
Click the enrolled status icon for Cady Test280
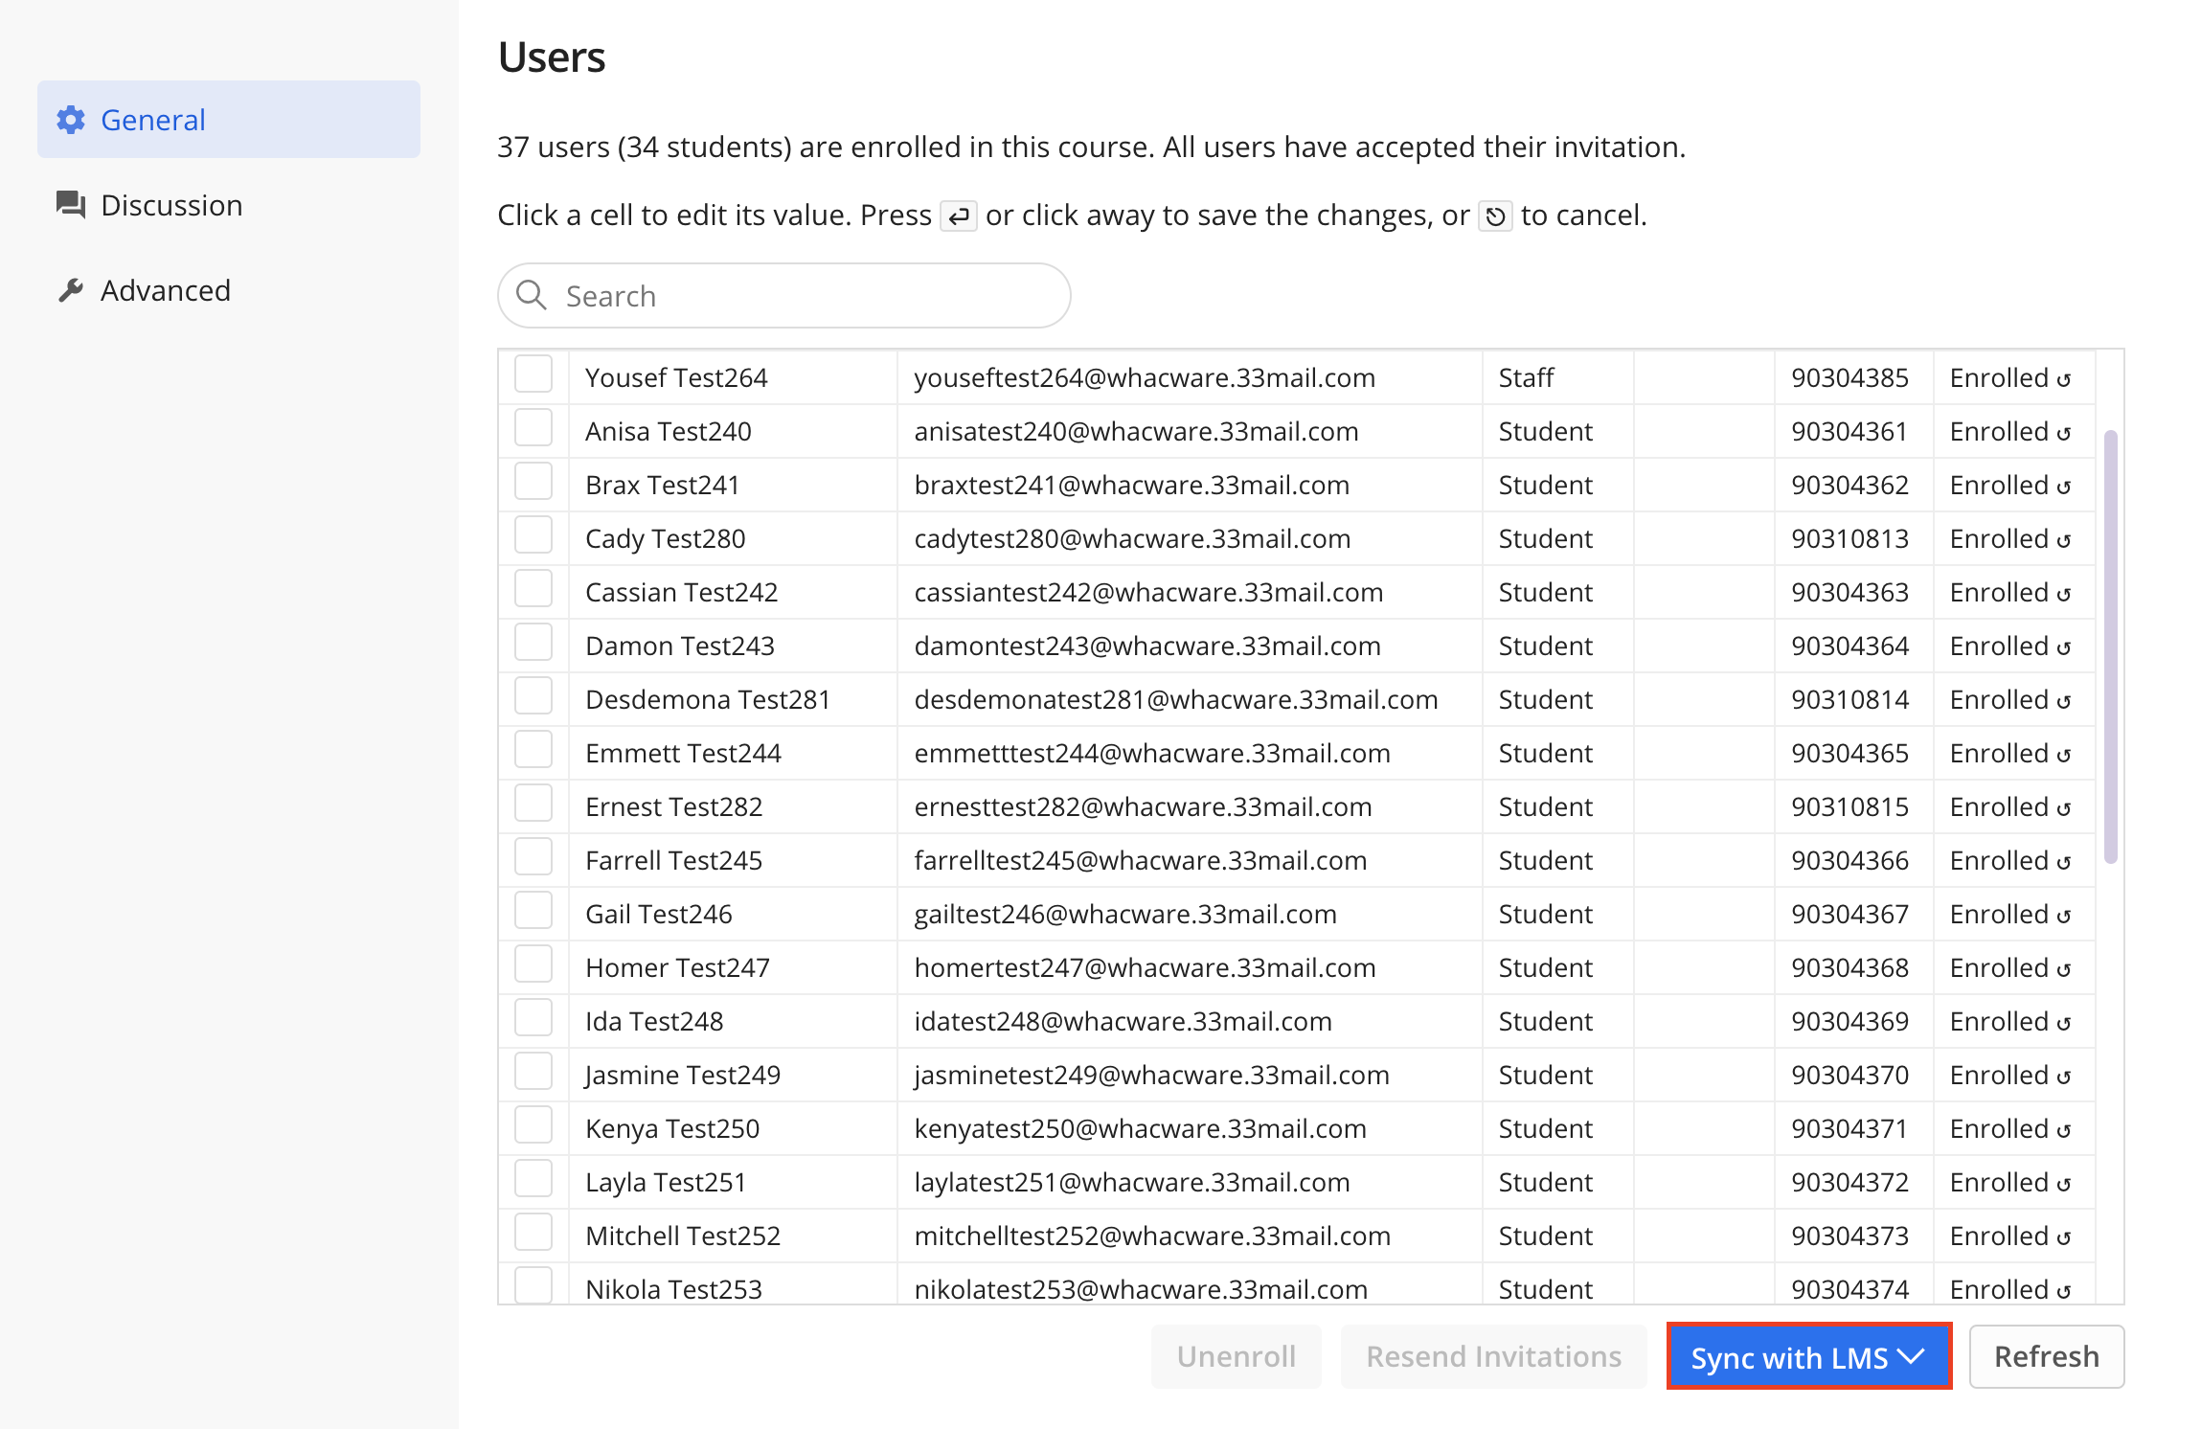click(2064, 541)
